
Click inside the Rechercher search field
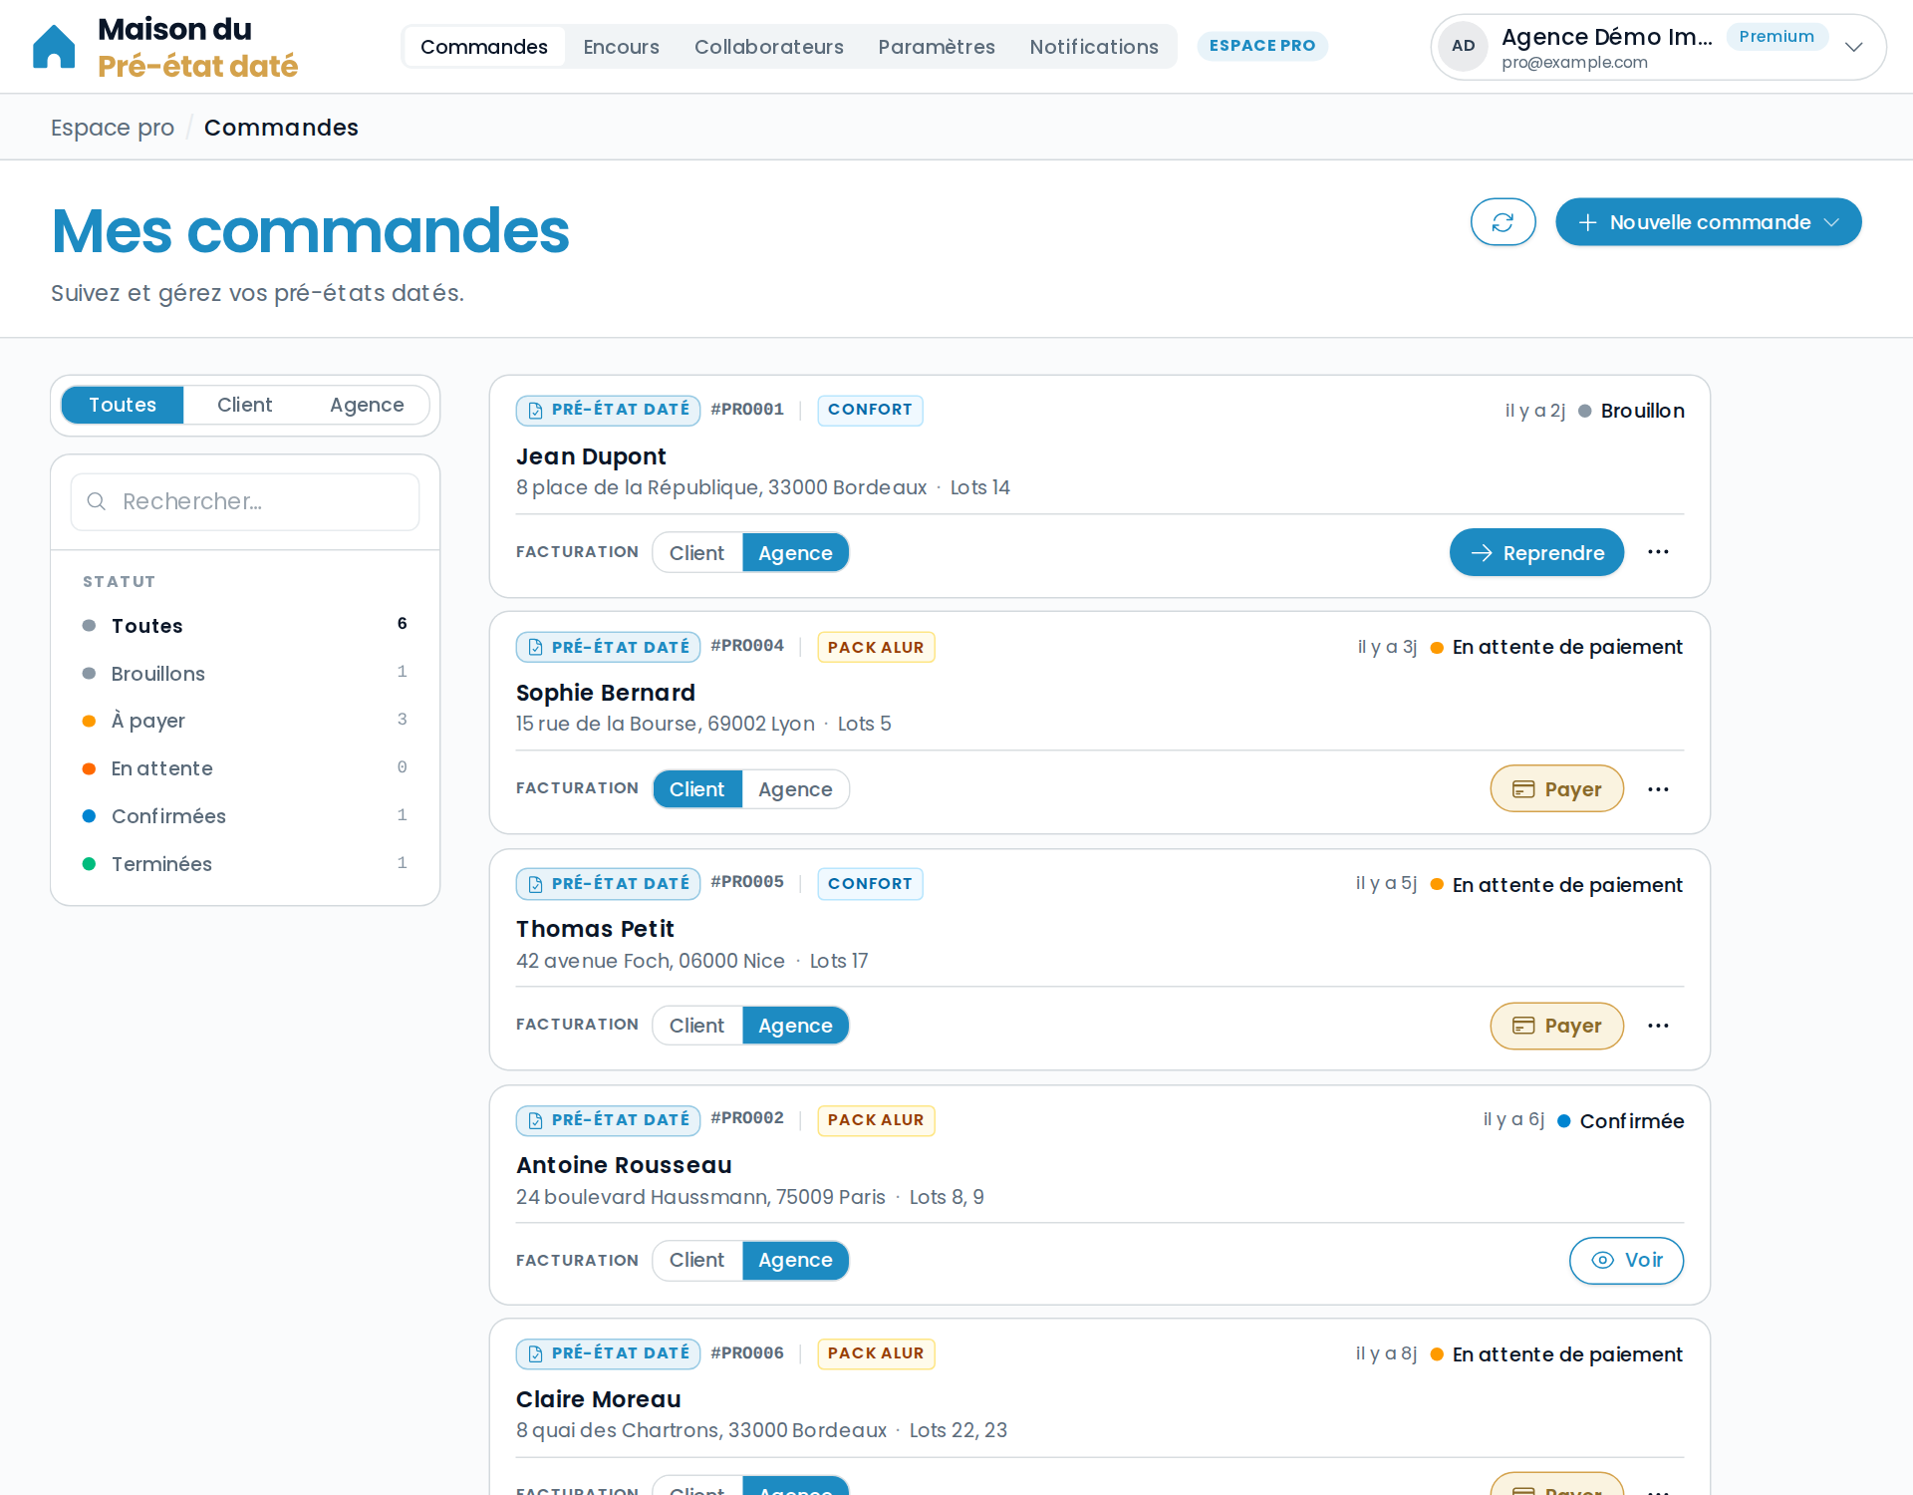coord(245,501)
